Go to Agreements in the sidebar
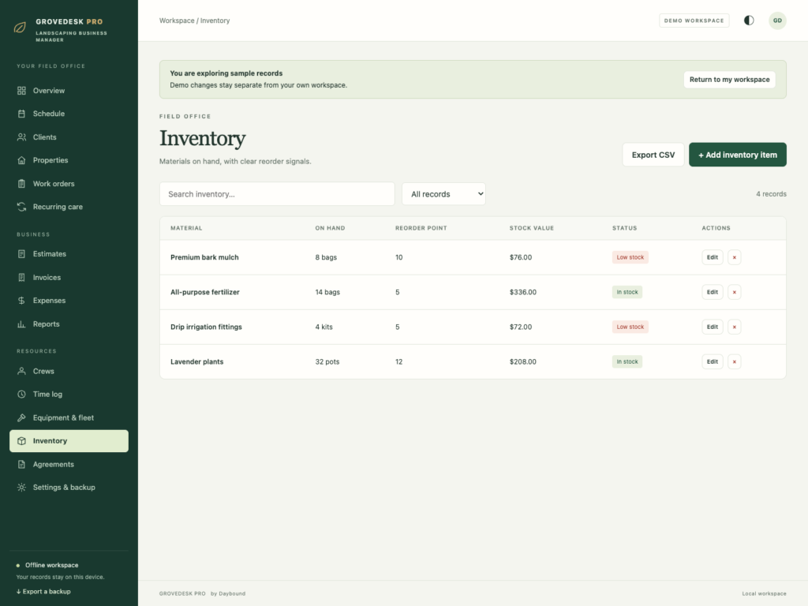 coord(69,464)
